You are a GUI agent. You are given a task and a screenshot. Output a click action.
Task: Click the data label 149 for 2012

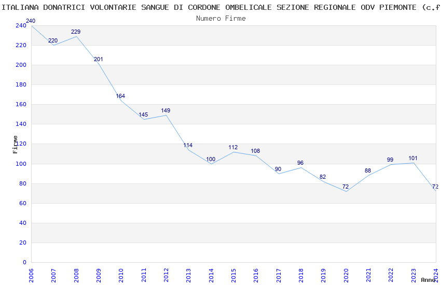click(166, 110)
